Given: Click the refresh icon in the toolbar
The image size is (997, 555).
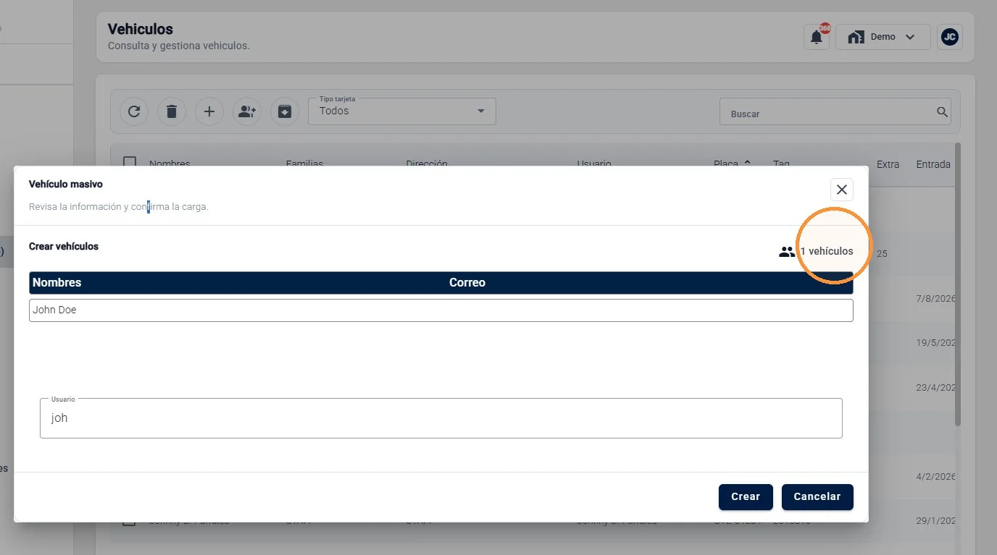Looking at the screenshot, I should 134,111.
